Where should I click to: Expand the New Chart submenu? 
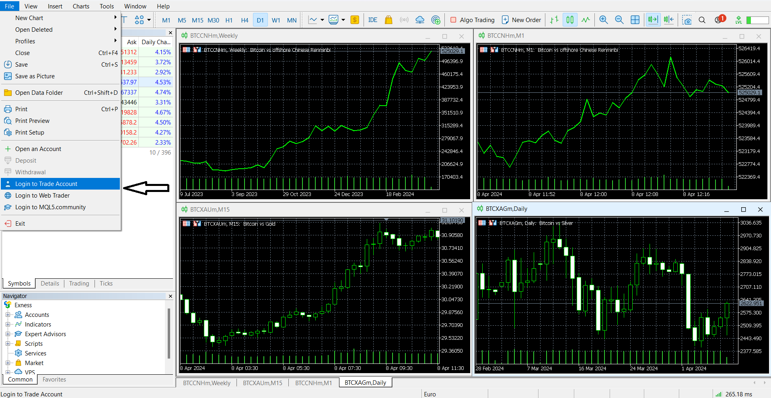61,18
